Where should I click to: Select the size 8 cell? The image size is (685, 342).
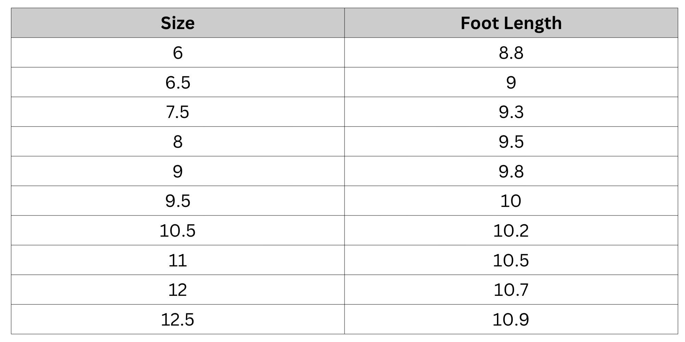click(178, 142)
